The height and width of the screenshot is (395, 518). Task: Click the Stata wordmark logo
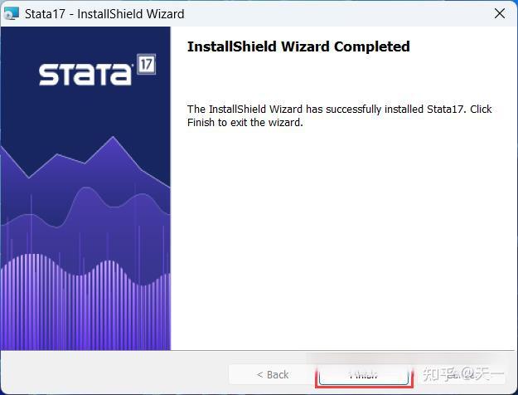click(85, 74)
